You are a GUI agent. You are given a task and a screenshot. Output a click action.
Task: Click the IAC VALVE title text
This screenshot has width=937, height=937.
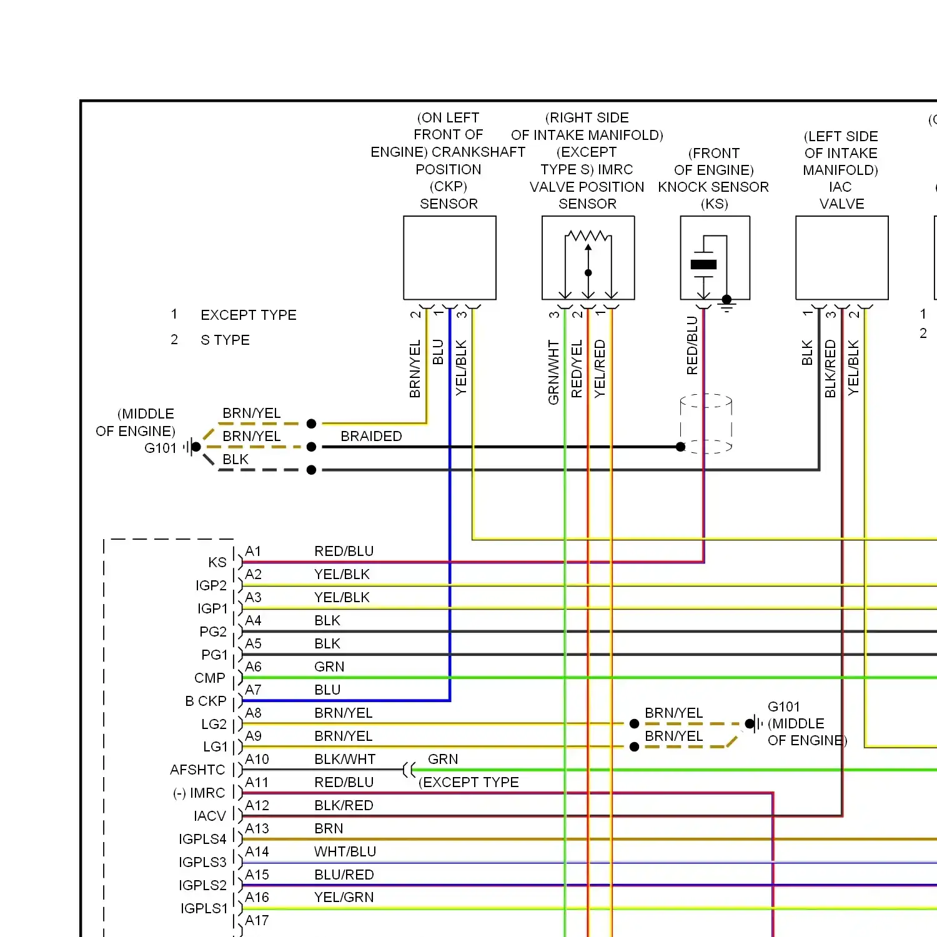click(x=841, y=196)
